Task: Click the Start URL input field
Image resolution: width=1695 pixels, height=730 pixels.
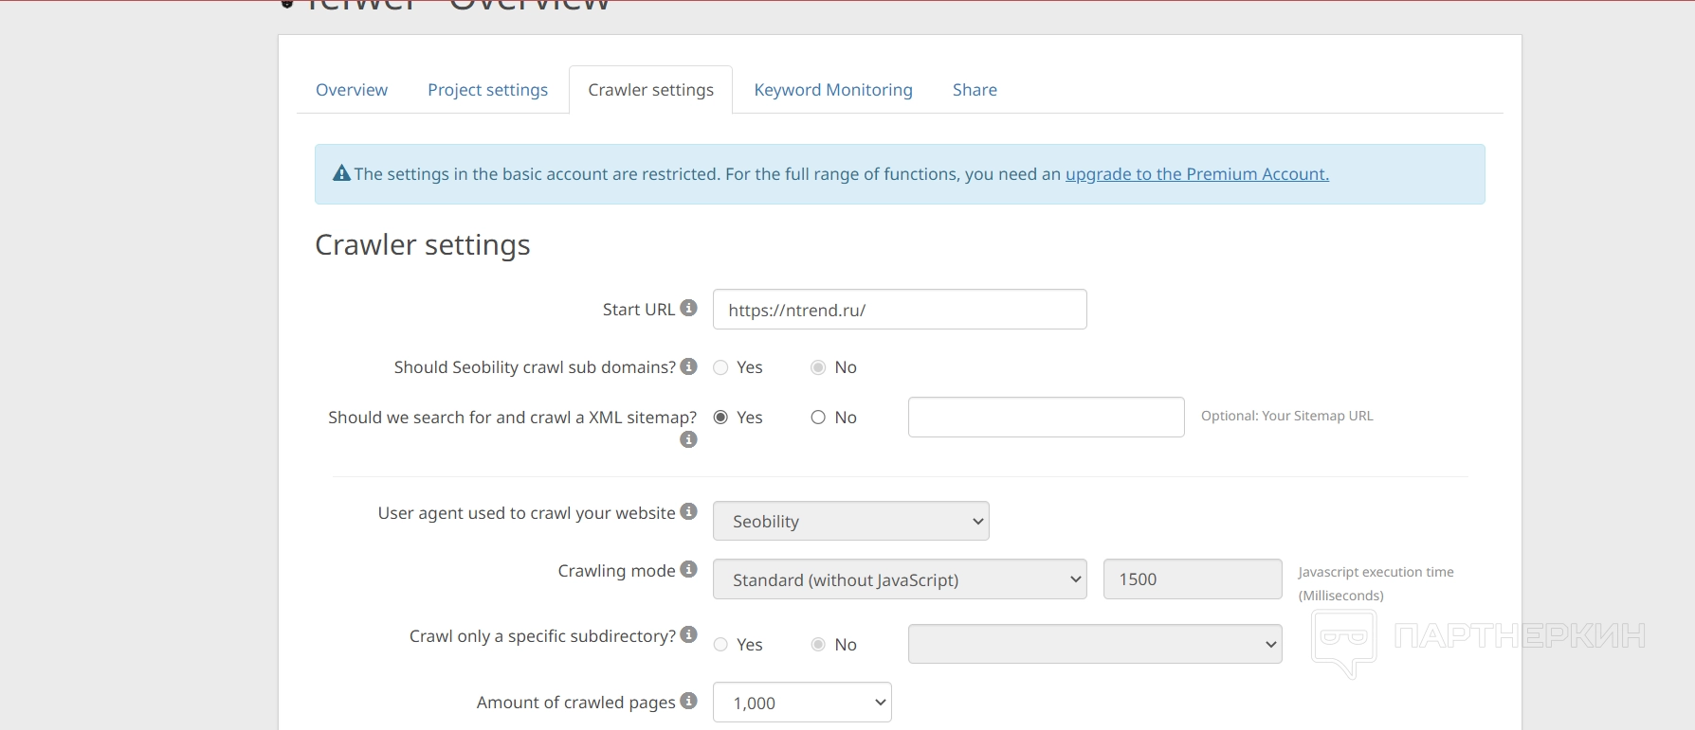Action: 899,310
